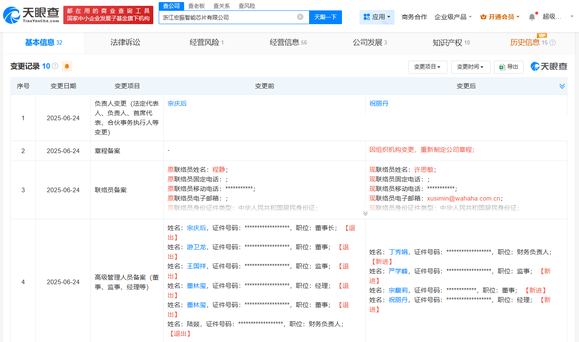
Task: Click the 天眼一下 search button
Action: coord(325,17)
